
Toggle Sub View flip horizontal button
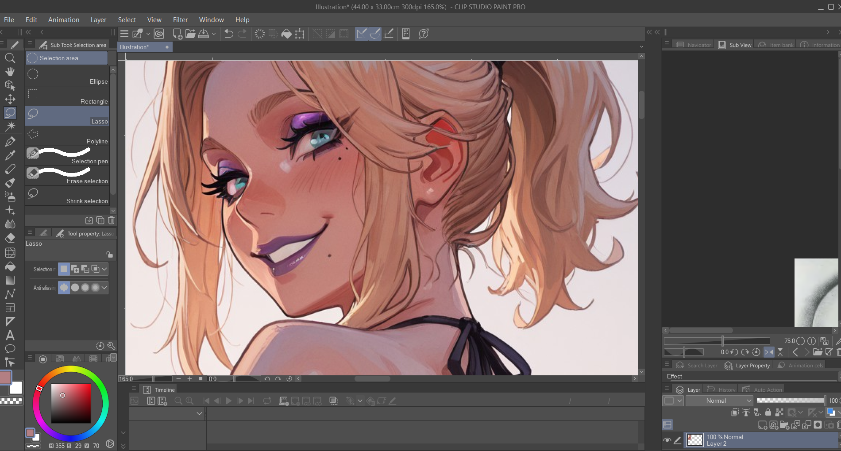[x=769, y=352]
